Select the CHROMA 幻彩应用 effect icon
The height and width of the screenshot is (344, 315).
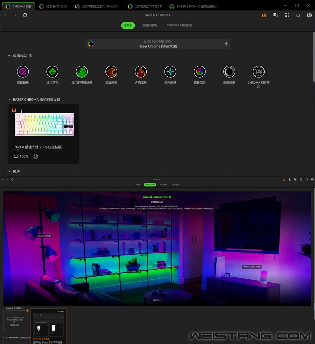coord(259,71)
